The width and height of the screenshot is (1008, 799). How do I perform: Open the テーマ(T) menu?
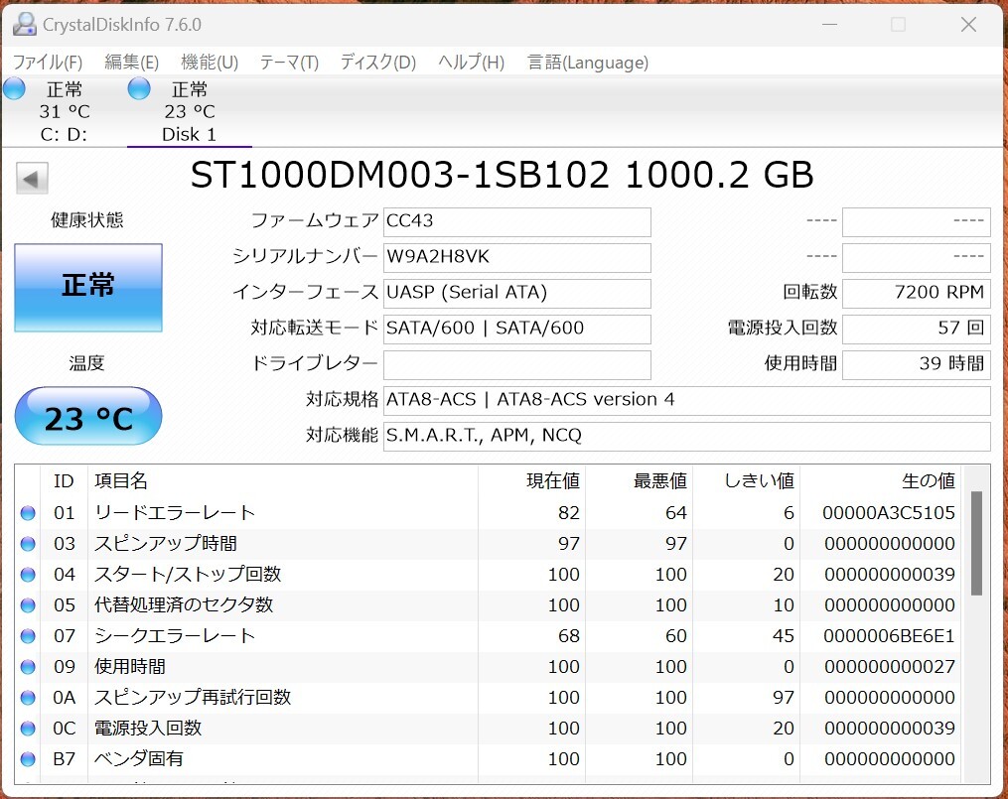[289, 63]
